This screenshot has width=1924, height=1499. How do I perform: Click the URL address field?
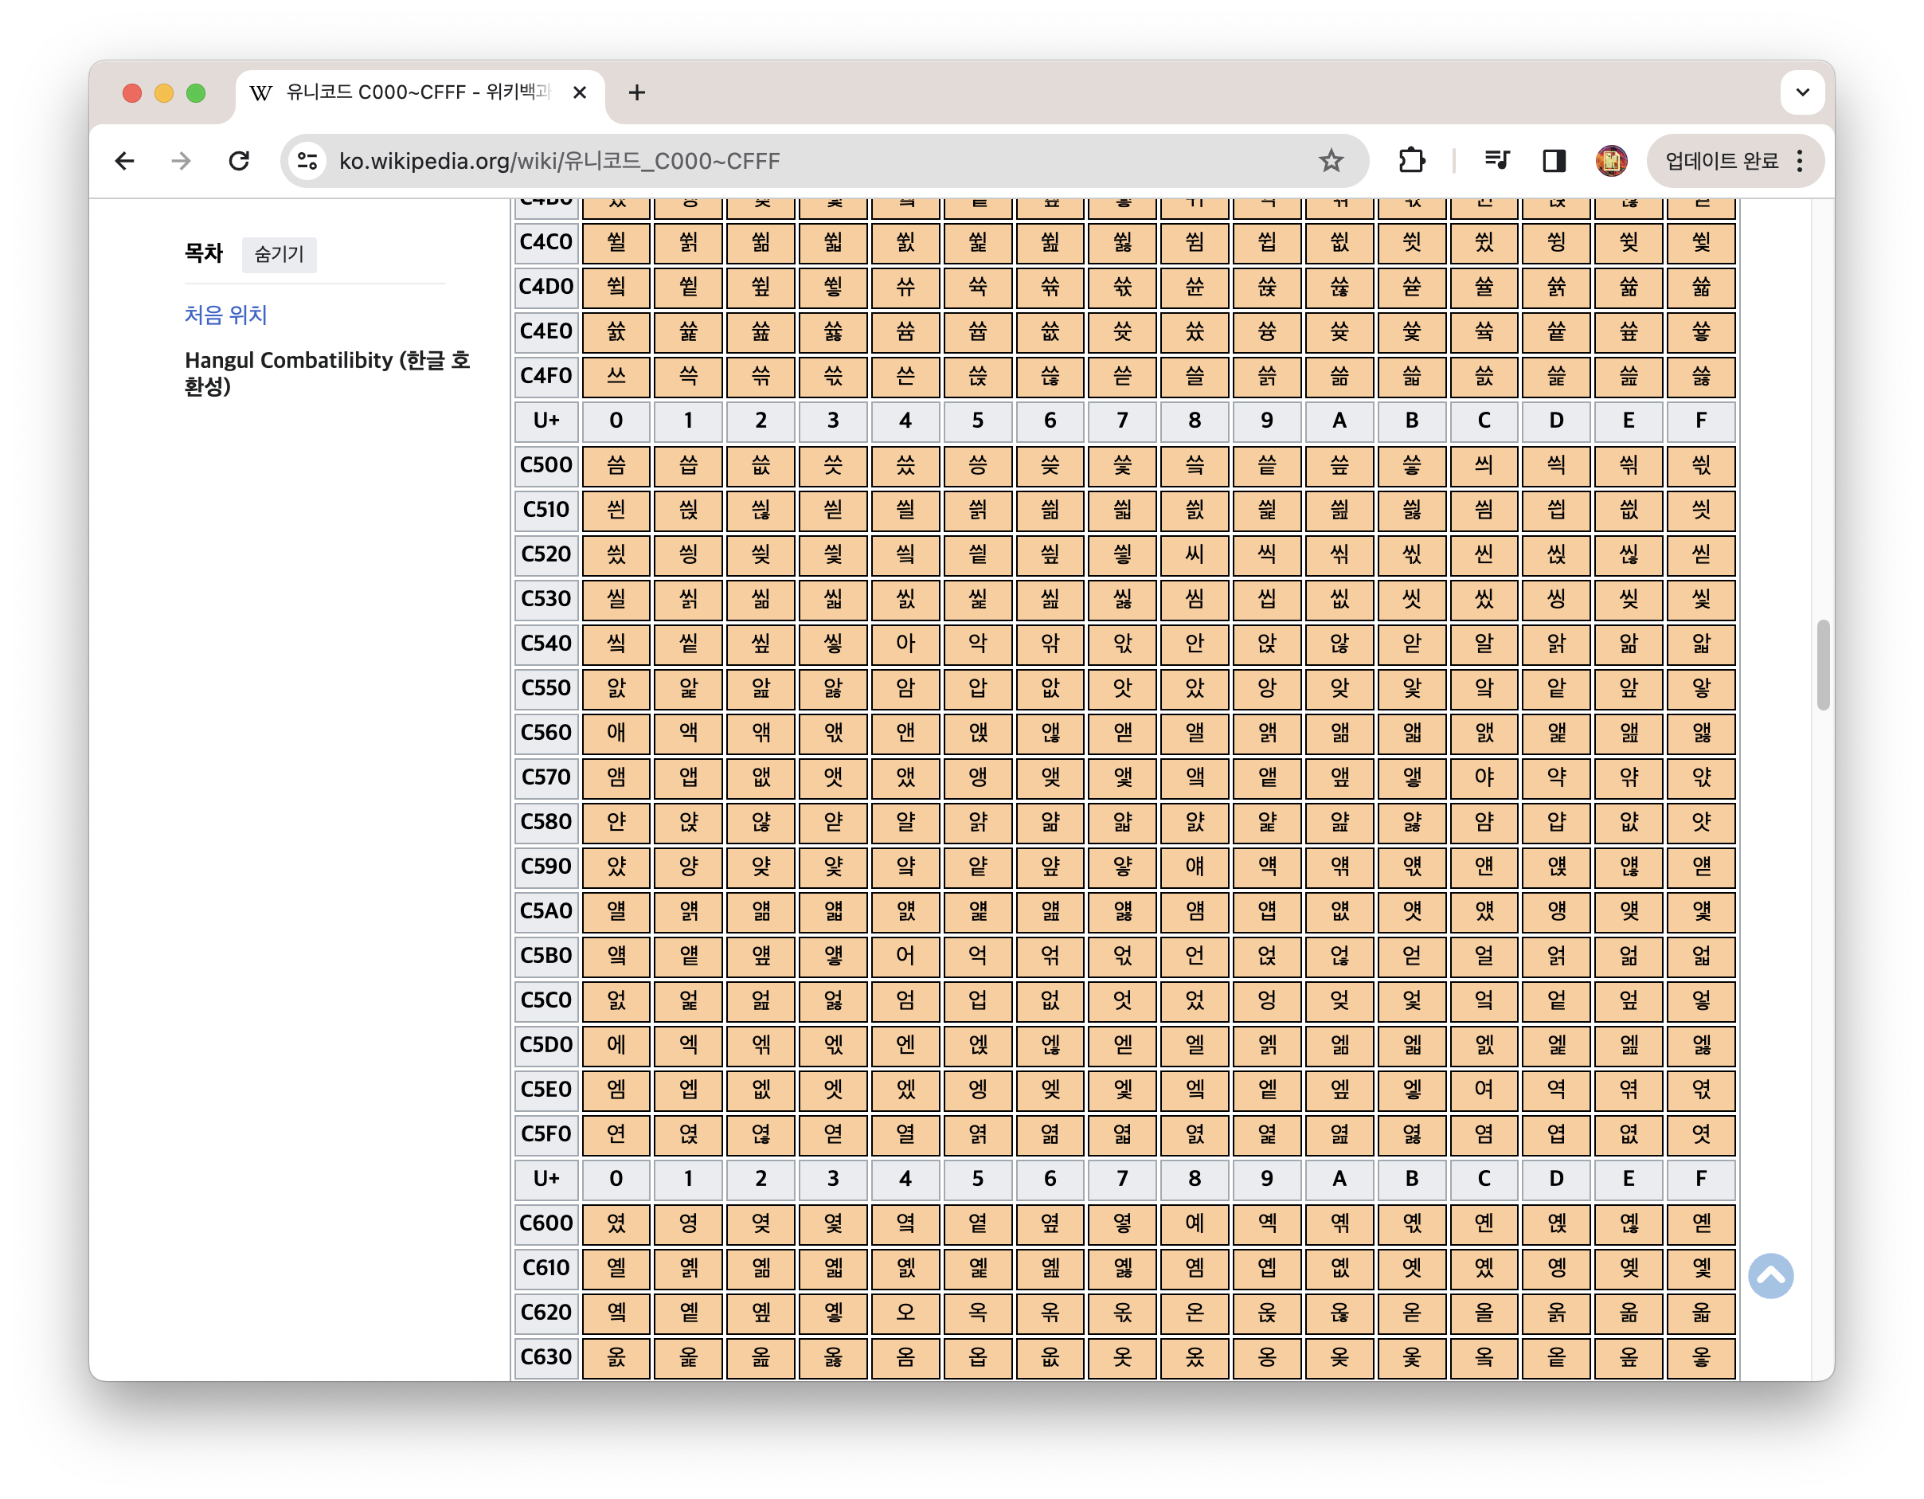point(793,160)
